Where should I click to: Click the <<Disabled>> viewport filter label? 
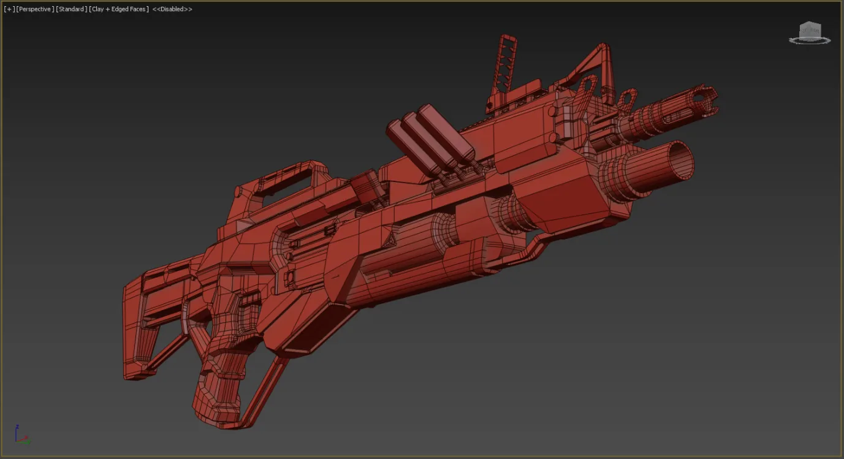click(x=172, y=9)
